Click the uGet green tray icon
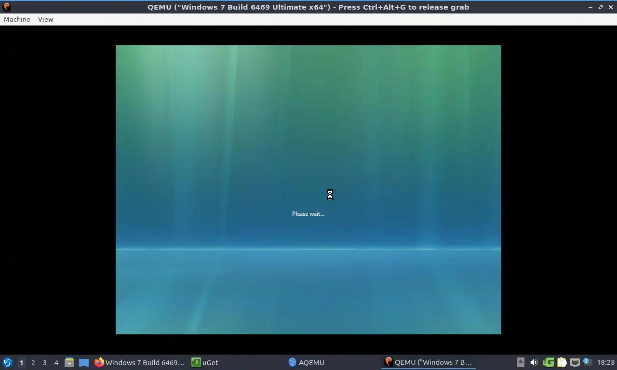Image resolution: width=617 pixels, height=370 pixels. [x=548, y=362]
